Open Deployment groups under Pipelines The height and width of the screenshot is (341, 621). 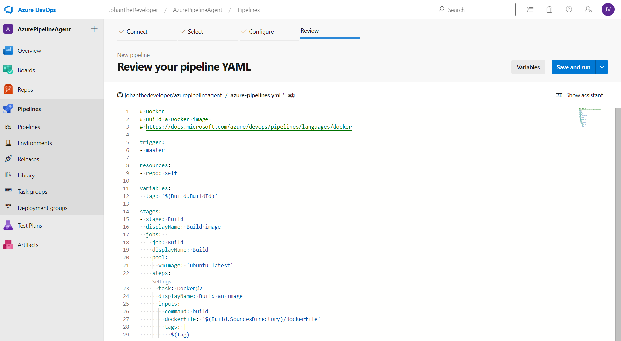pos(52,208)
